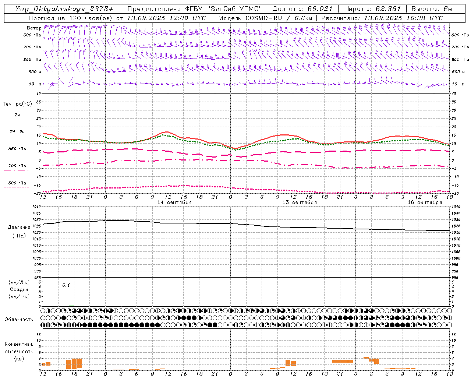Click the computed time 13.09.2025 16:38 UTC

point(403,18)
